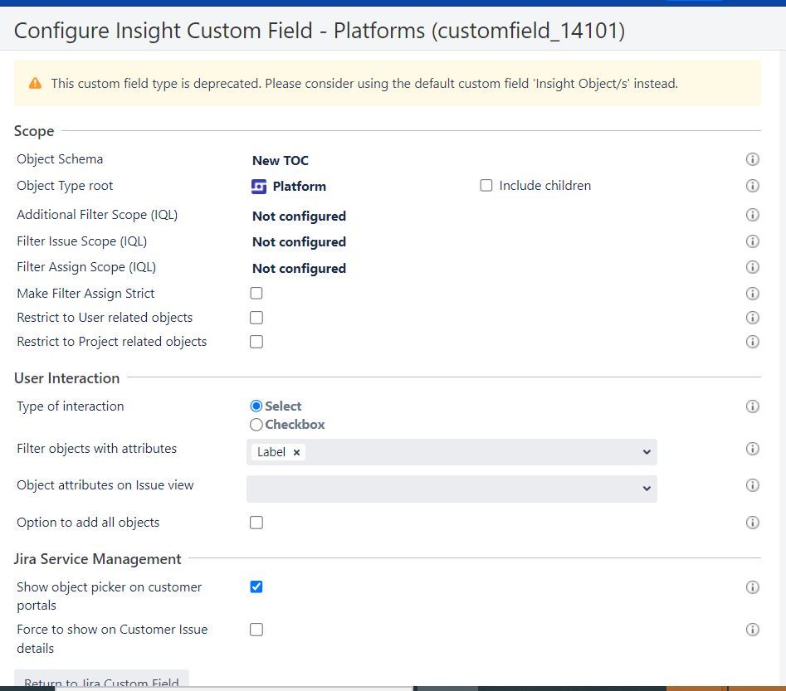
Task: Click Not configured for Filter Assign Scope
Action: click(x=300, y=269)
